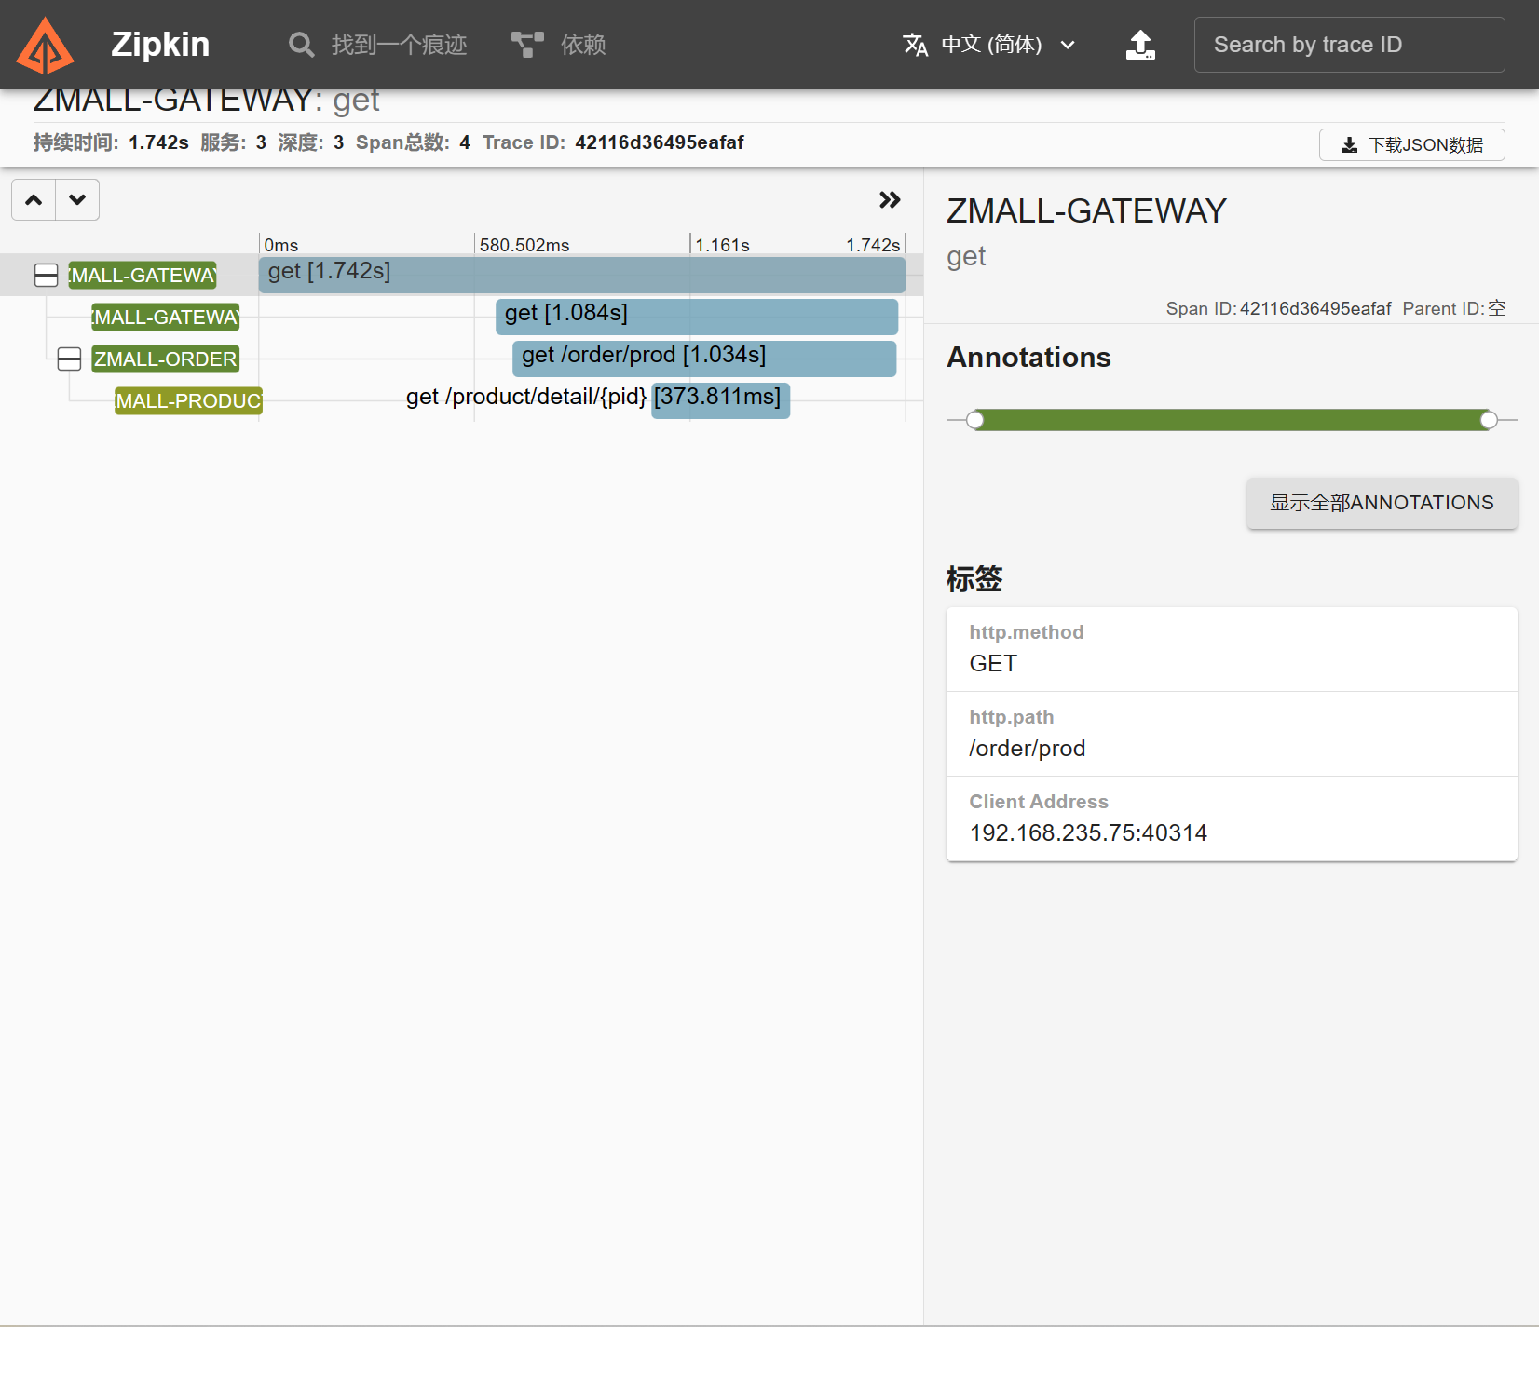This screenshot has height=1380, width=1539.
Task: Collapse the ZMALL-ORDER span tree
Action: click(x=69, y=359)
